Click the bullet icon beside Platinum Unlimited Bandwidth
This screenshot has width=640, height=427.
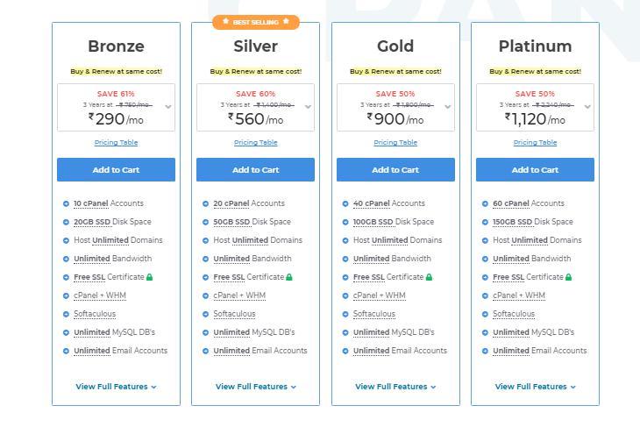tap(485, 259)
